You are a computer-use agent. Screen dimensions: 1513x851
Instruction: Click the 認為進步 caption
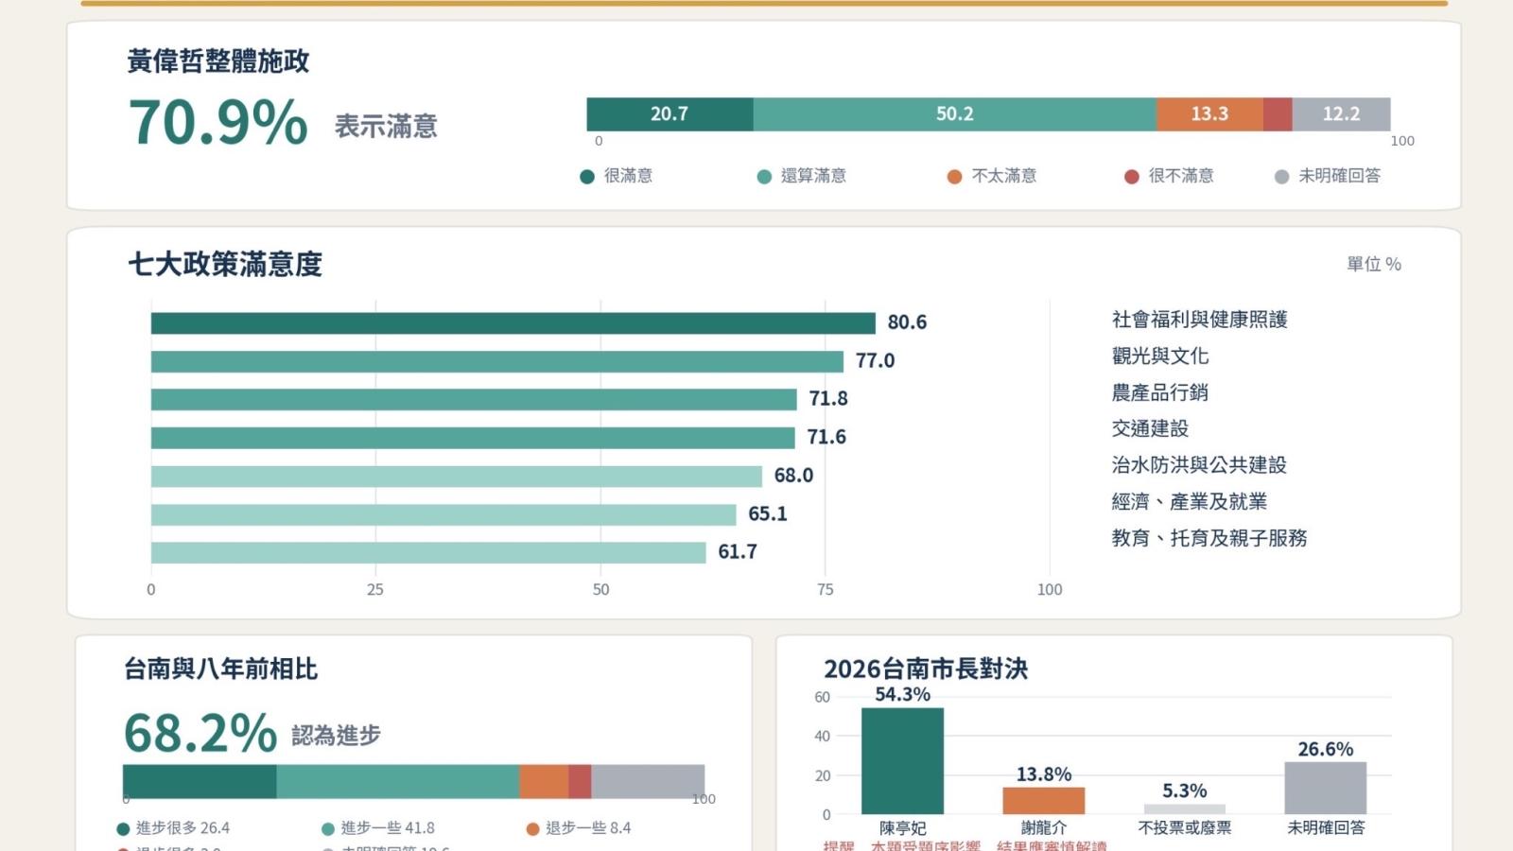coord(337,736)
